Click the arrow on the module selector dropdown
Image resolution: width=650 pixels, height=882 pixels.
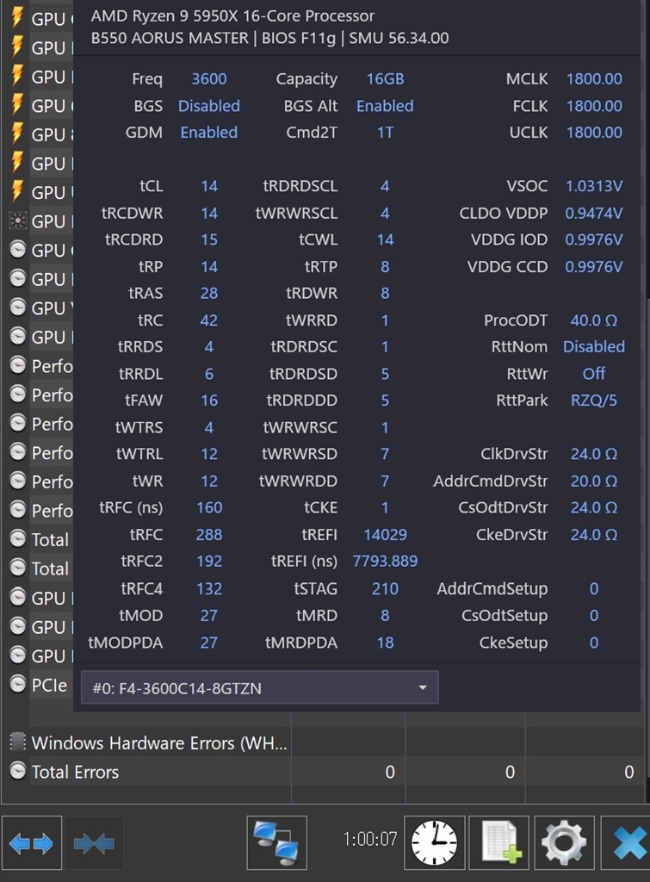422,687
